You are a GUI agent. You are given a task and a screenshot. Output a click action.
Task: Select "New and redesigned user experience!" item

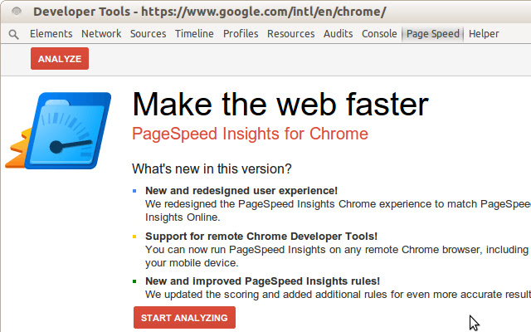click(241, 191)
